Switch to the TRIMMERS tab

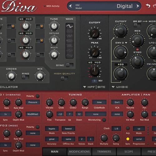tap(104, 152)
